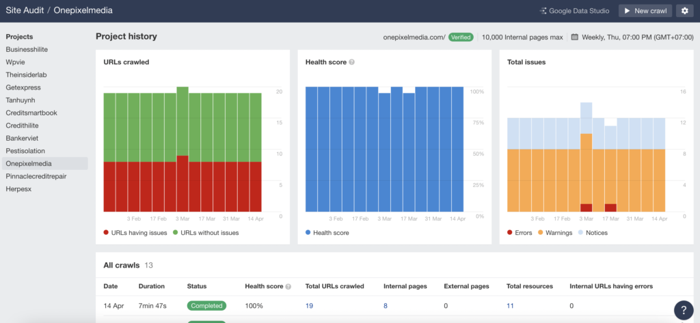This screenshot has width=700, height=323.
Task: Toggle the Health score legend item
Action: 327,232
